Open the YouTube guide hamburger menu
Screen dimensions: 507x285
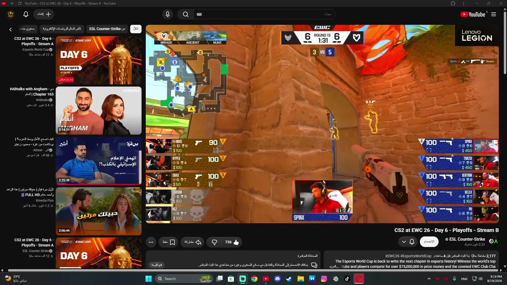(x=494, y=14)
